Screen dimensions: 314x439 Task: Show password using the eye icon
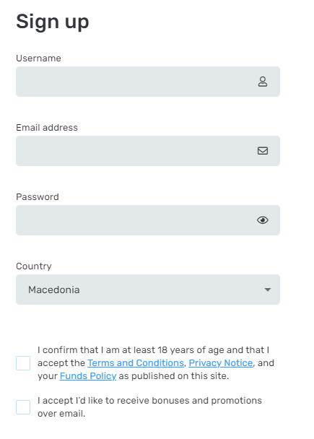click(x=263, y=220)
